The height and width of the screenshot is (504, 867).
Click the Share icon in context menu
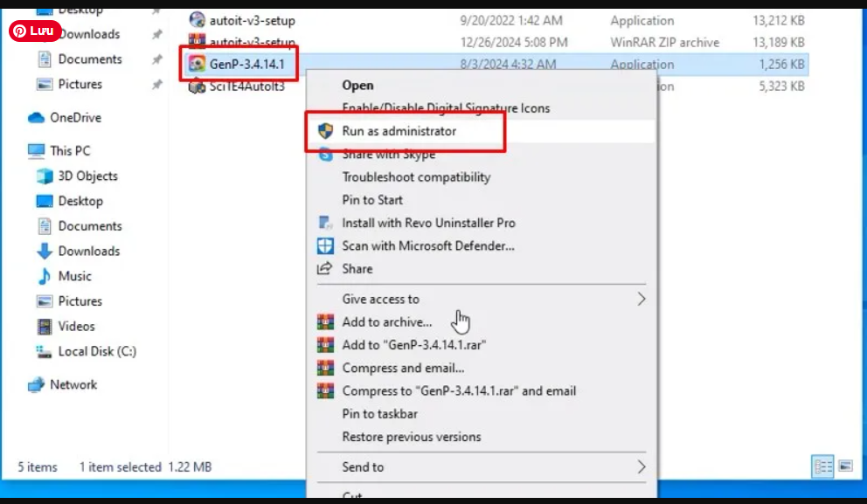tap(326, 269)
